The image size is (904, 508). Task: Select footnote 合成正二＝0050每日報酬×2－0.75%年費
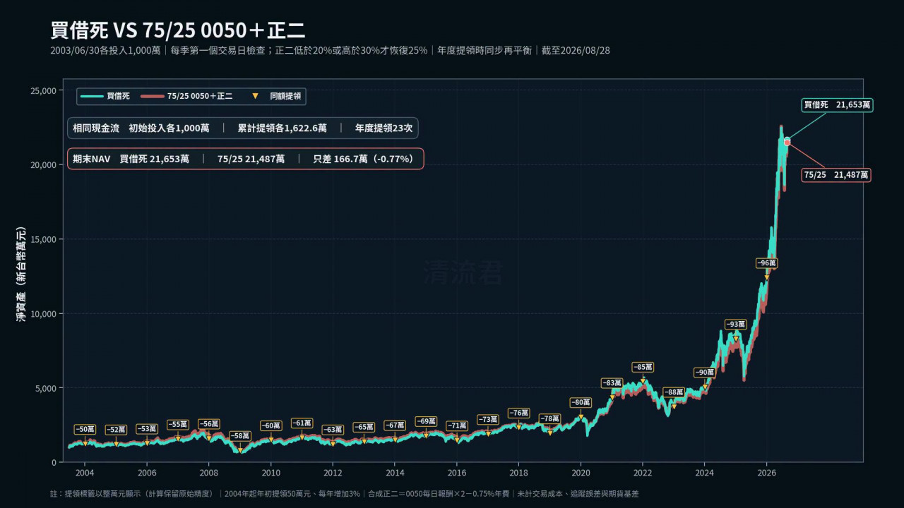(439, 494)
